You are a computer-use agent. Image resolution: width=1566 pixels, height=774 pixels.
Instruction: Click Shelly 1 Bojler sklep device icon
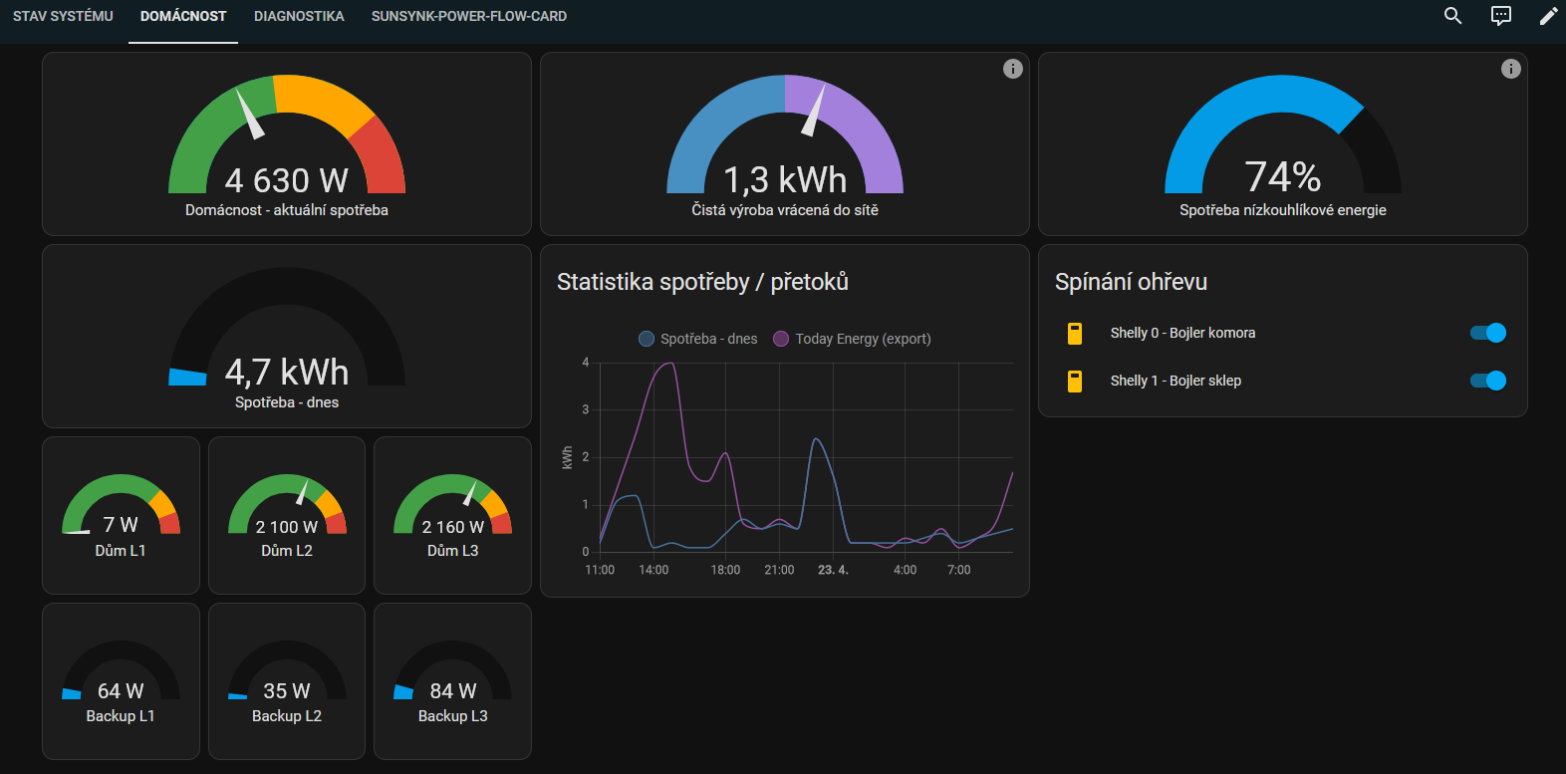[1075, 381]
